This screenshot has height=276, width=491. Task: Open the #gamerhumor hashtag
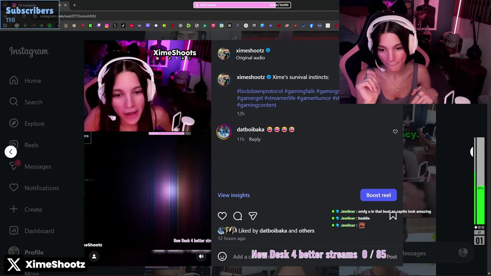click(314, 98)
